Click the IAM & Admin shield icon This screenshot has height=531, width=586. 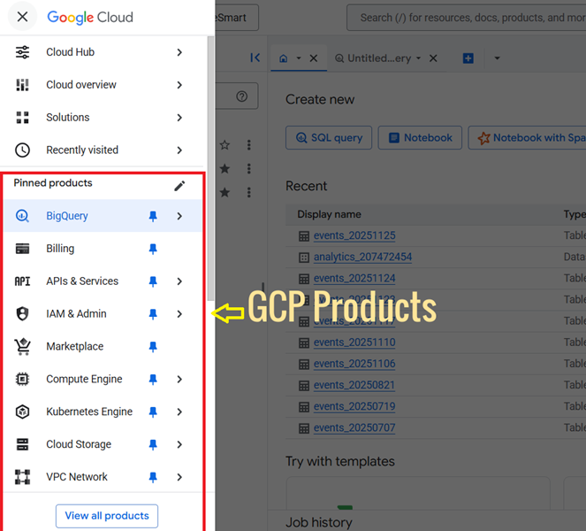coord(22,313)
